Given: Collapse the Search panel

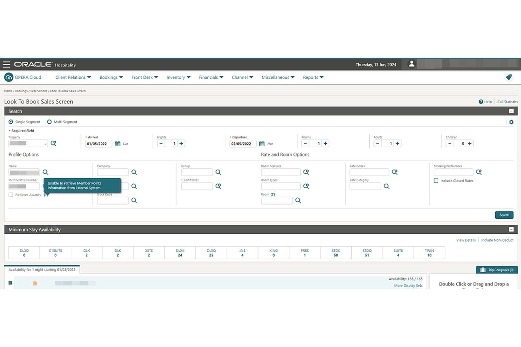Looking at the screenshot, I should (x=511, y=111).
